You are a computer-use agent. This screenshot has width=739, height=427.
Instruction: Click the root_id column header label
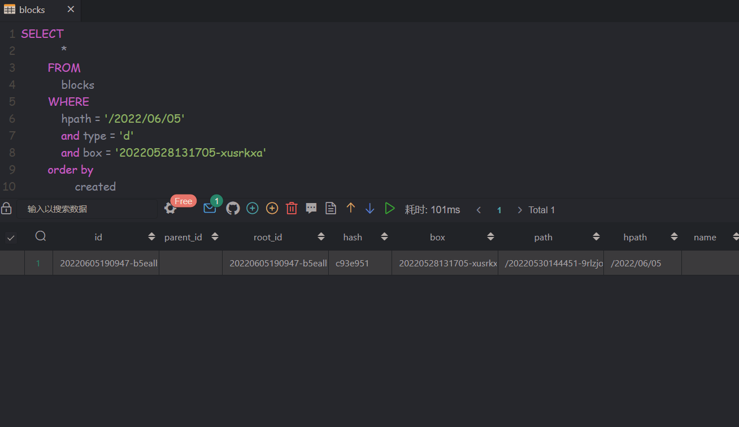pyautogui.click(x=268, y=238)
